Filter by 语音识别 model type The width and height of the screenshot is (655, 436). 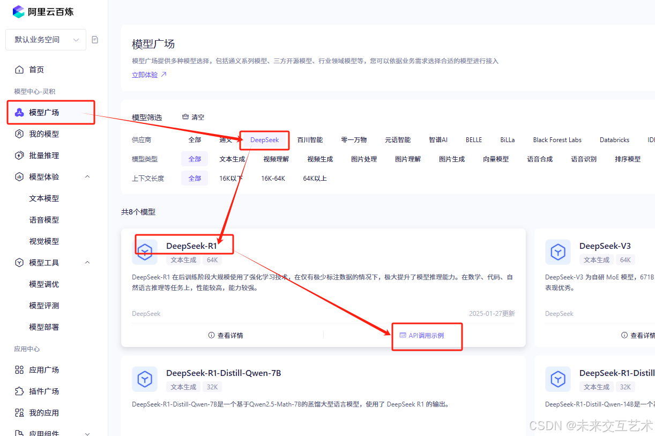click(x=584, y=159)
